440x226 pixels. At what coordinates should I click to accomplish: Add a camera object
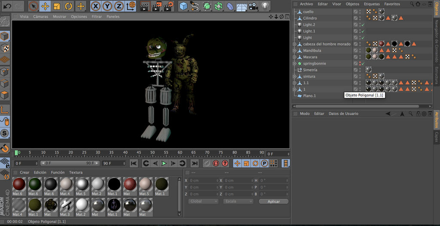click(x=253, y=6)
